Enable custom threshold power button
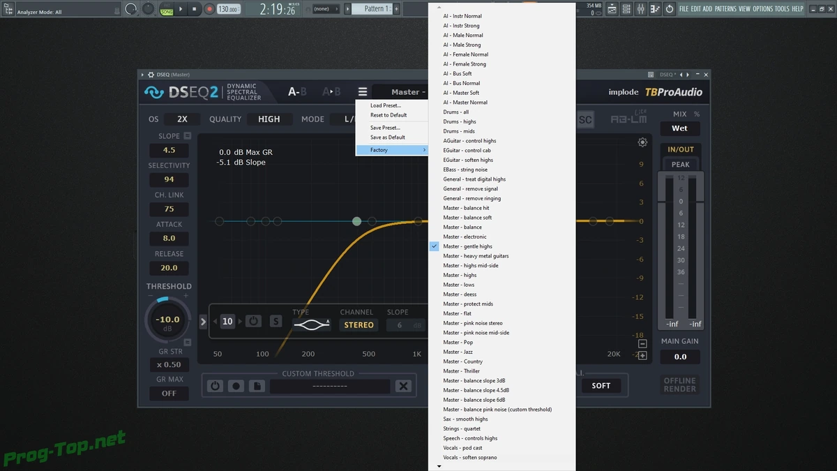The width and height of the screenshot is (837, 471). 216,386
